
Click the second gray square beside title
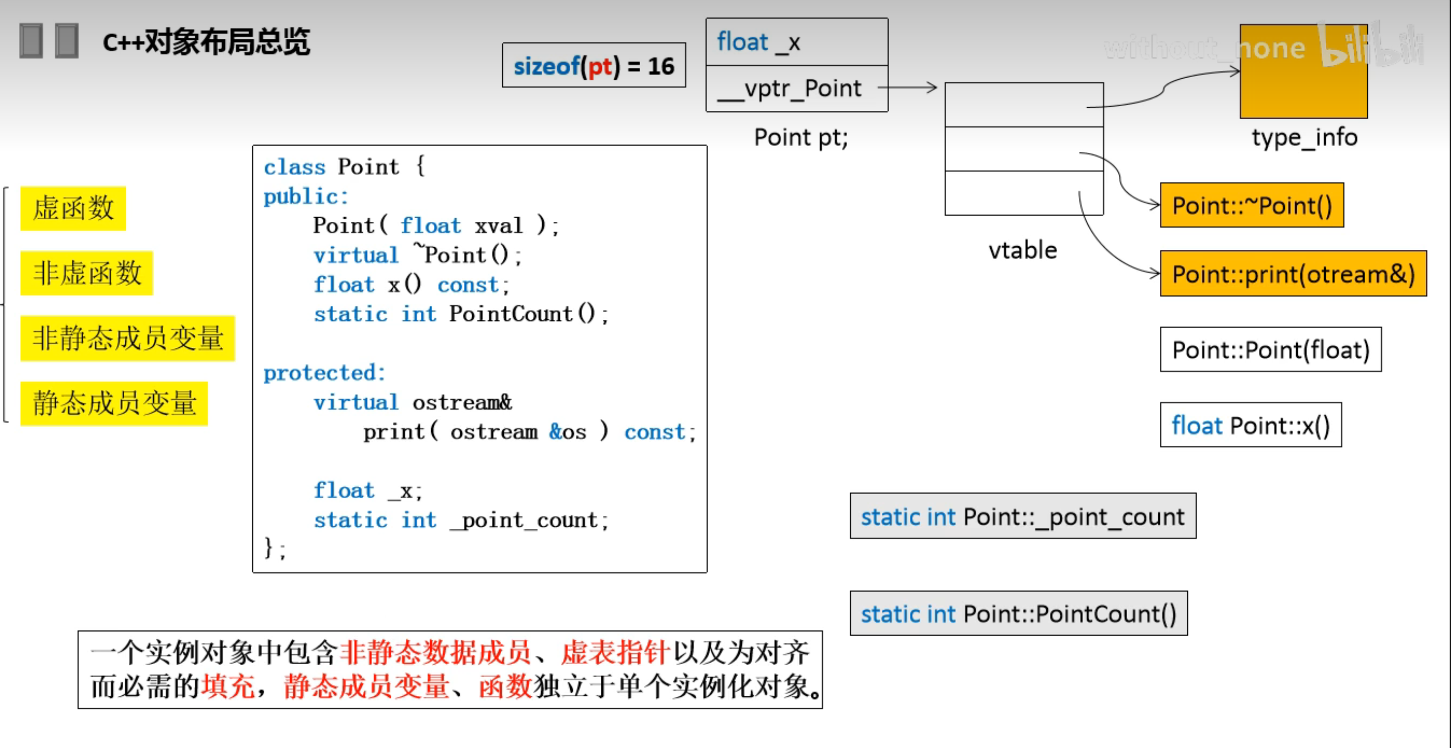click(x=67, y=40)
